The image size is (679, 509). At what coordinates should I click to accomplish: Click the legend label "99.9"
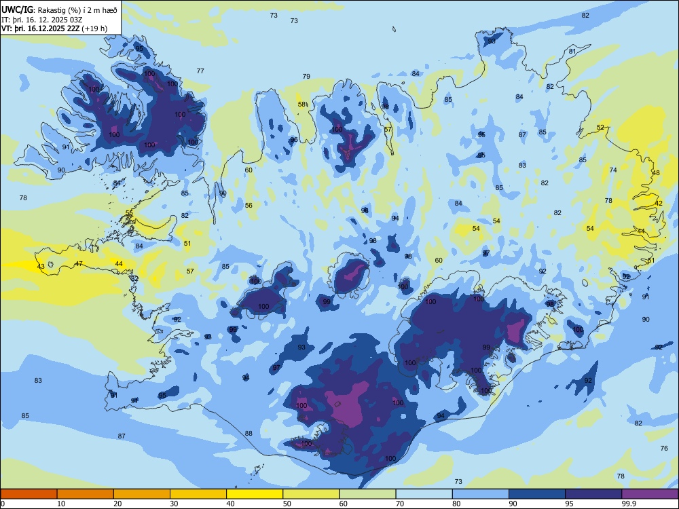click(x=629, y=504)
